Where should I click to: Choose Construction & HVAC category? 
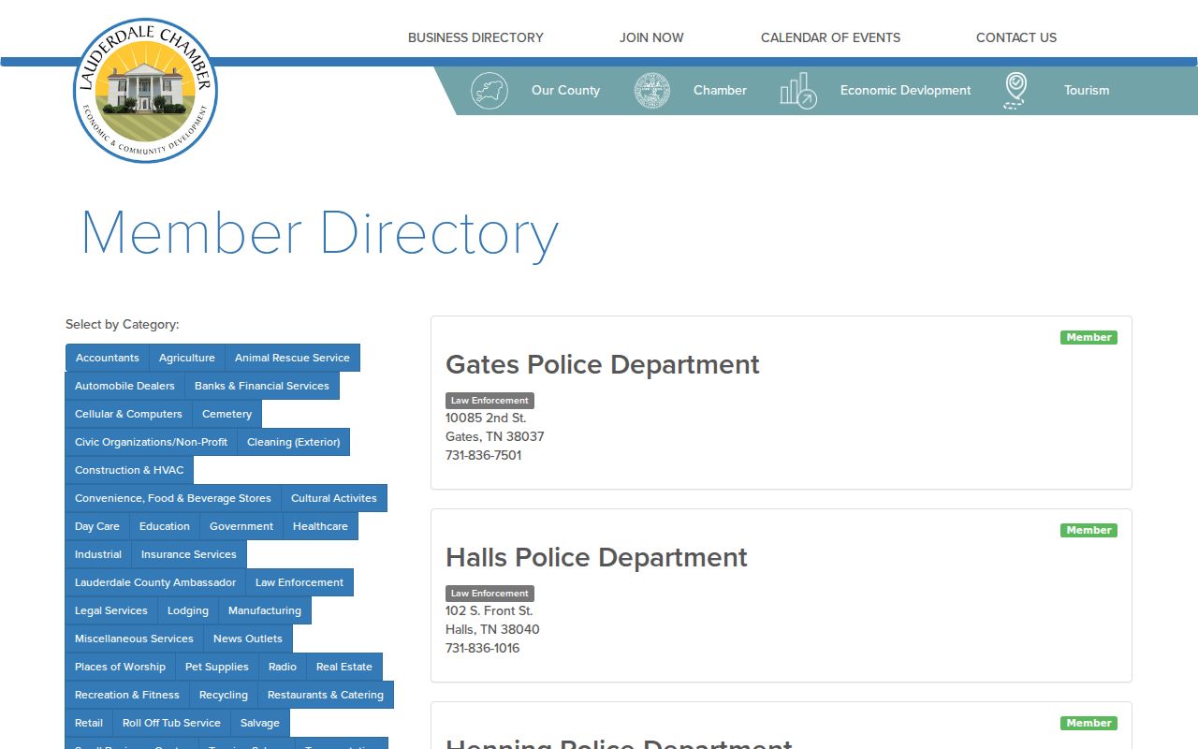129,470
